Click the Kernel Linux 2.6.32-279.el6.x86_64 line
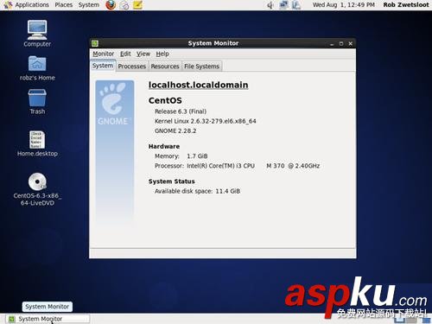Screen dimensions: 432x324 [206, 121]
